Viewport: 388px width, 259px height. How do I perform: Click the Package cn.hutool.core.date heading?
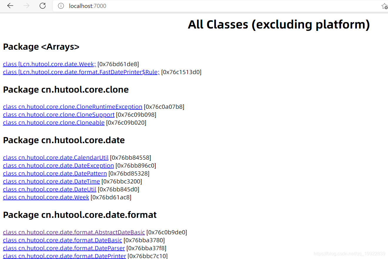coord(64,140)
